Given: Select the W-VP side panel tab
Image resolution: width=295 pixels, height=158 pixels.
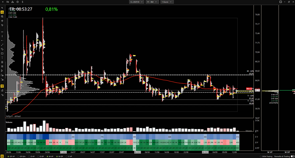Looking at the screenshot, I should coord(270,152).
